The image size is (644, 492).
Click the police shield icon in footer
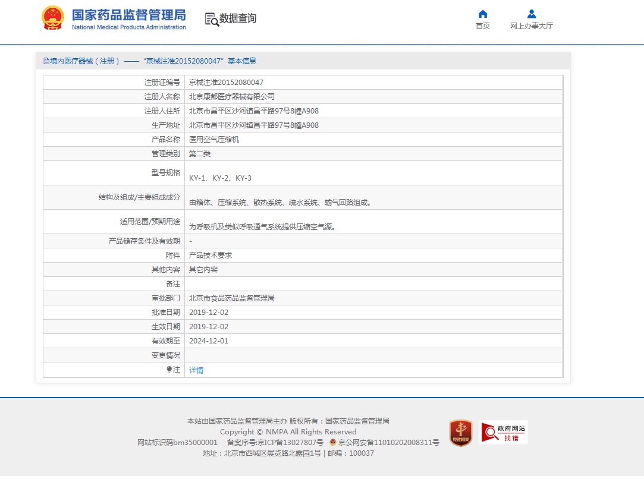(x=333, y=442)
